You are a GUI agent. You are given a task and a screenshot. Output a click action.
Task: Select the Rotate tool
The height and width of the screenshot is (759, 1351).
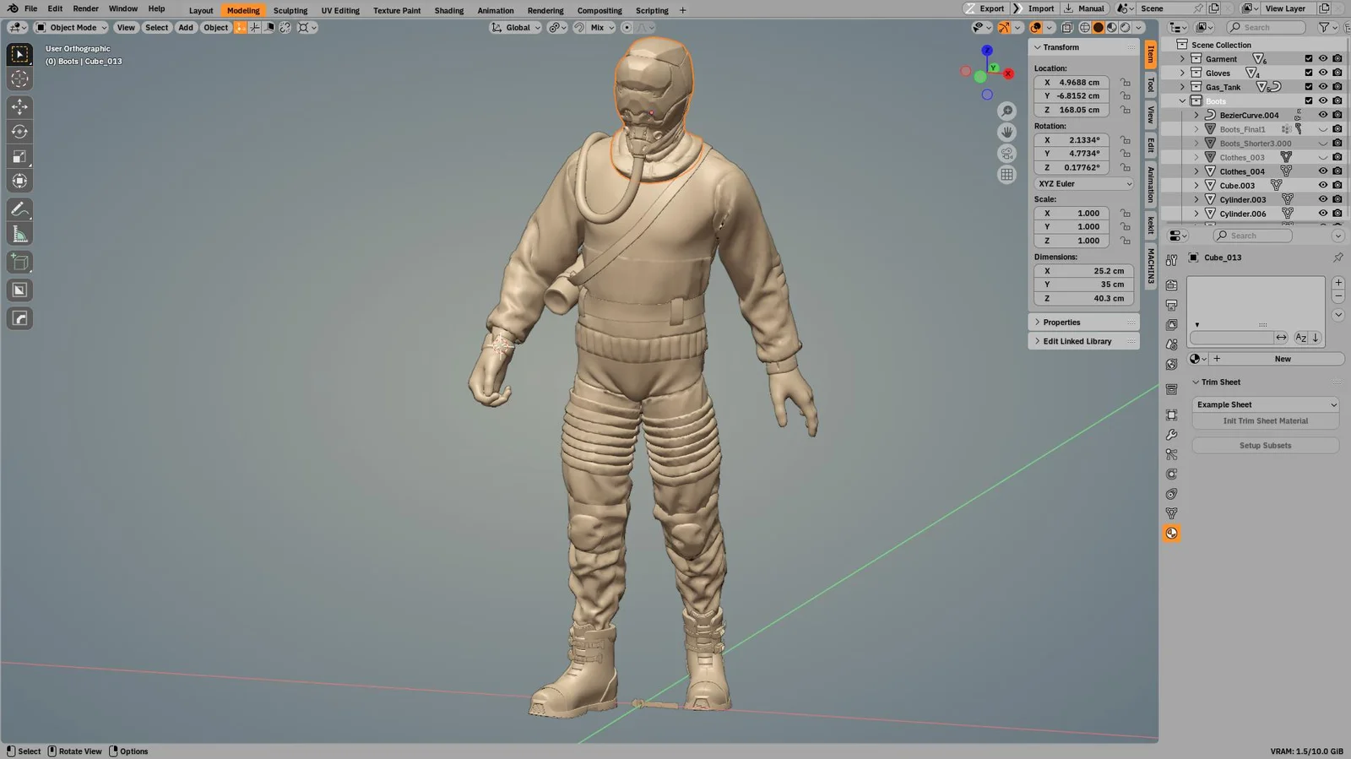[19, 132]
